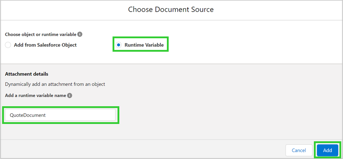Image resolution: width=343 pixels, height=159 pixels.
Task: Click the "Add from Salesforce Object" label text
Action: [x=45, y=45]
